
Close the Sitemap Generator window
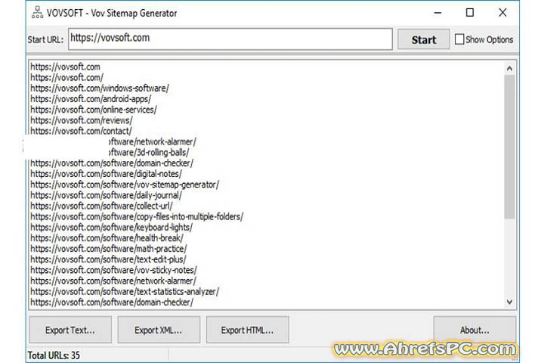coord(502,13)
